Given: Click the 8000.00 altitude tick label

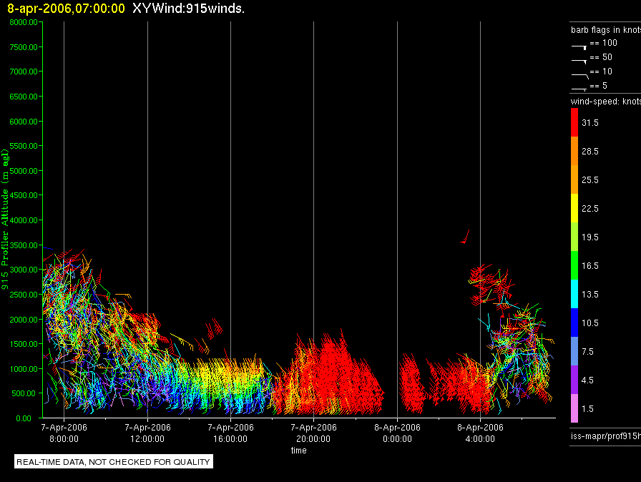Looking at the screenshot, I should 24,22.
